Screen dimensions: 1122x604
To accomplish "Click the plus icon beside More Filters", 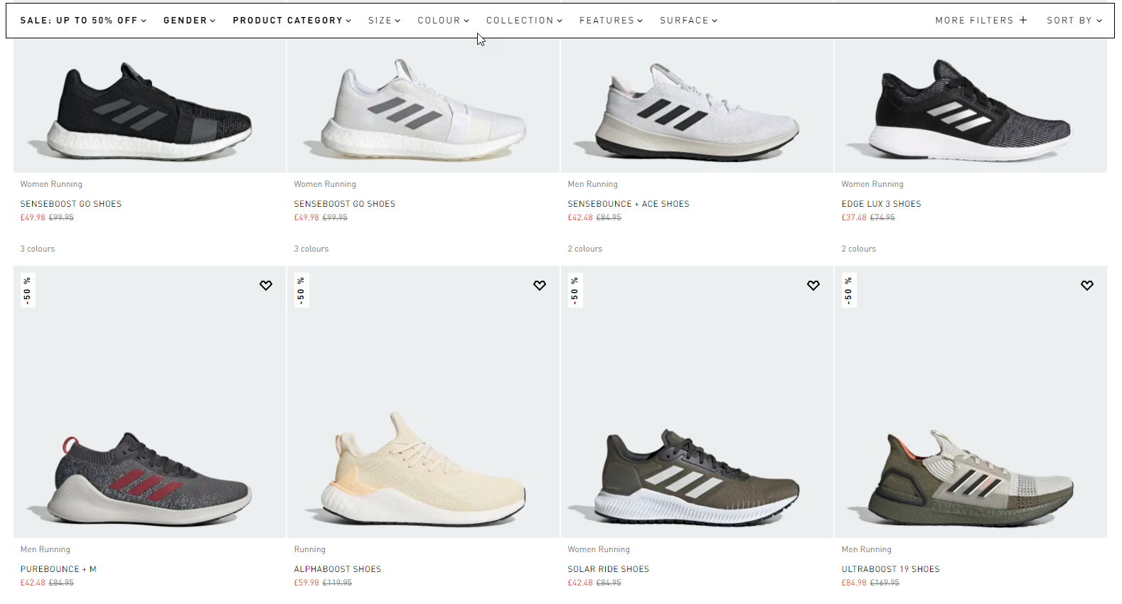I will [x=1023, y=20].
